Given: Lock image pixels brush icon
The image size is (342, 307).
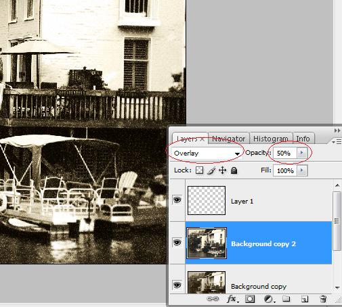Looking at the screenshot, I should point(211,170).
